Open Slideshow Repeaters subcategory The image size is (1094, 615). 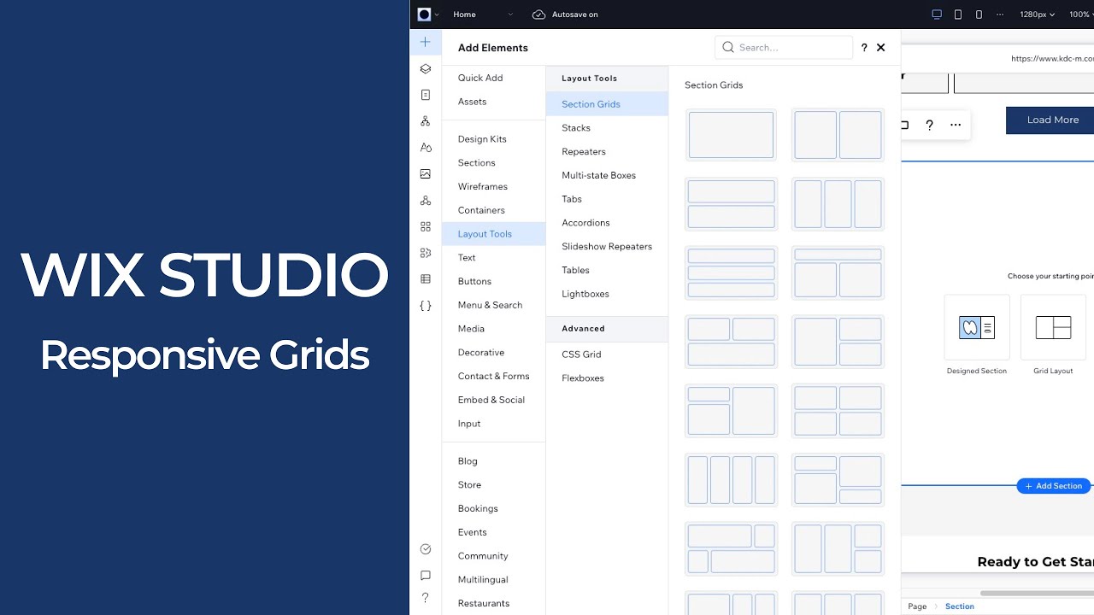click(607, 247)
